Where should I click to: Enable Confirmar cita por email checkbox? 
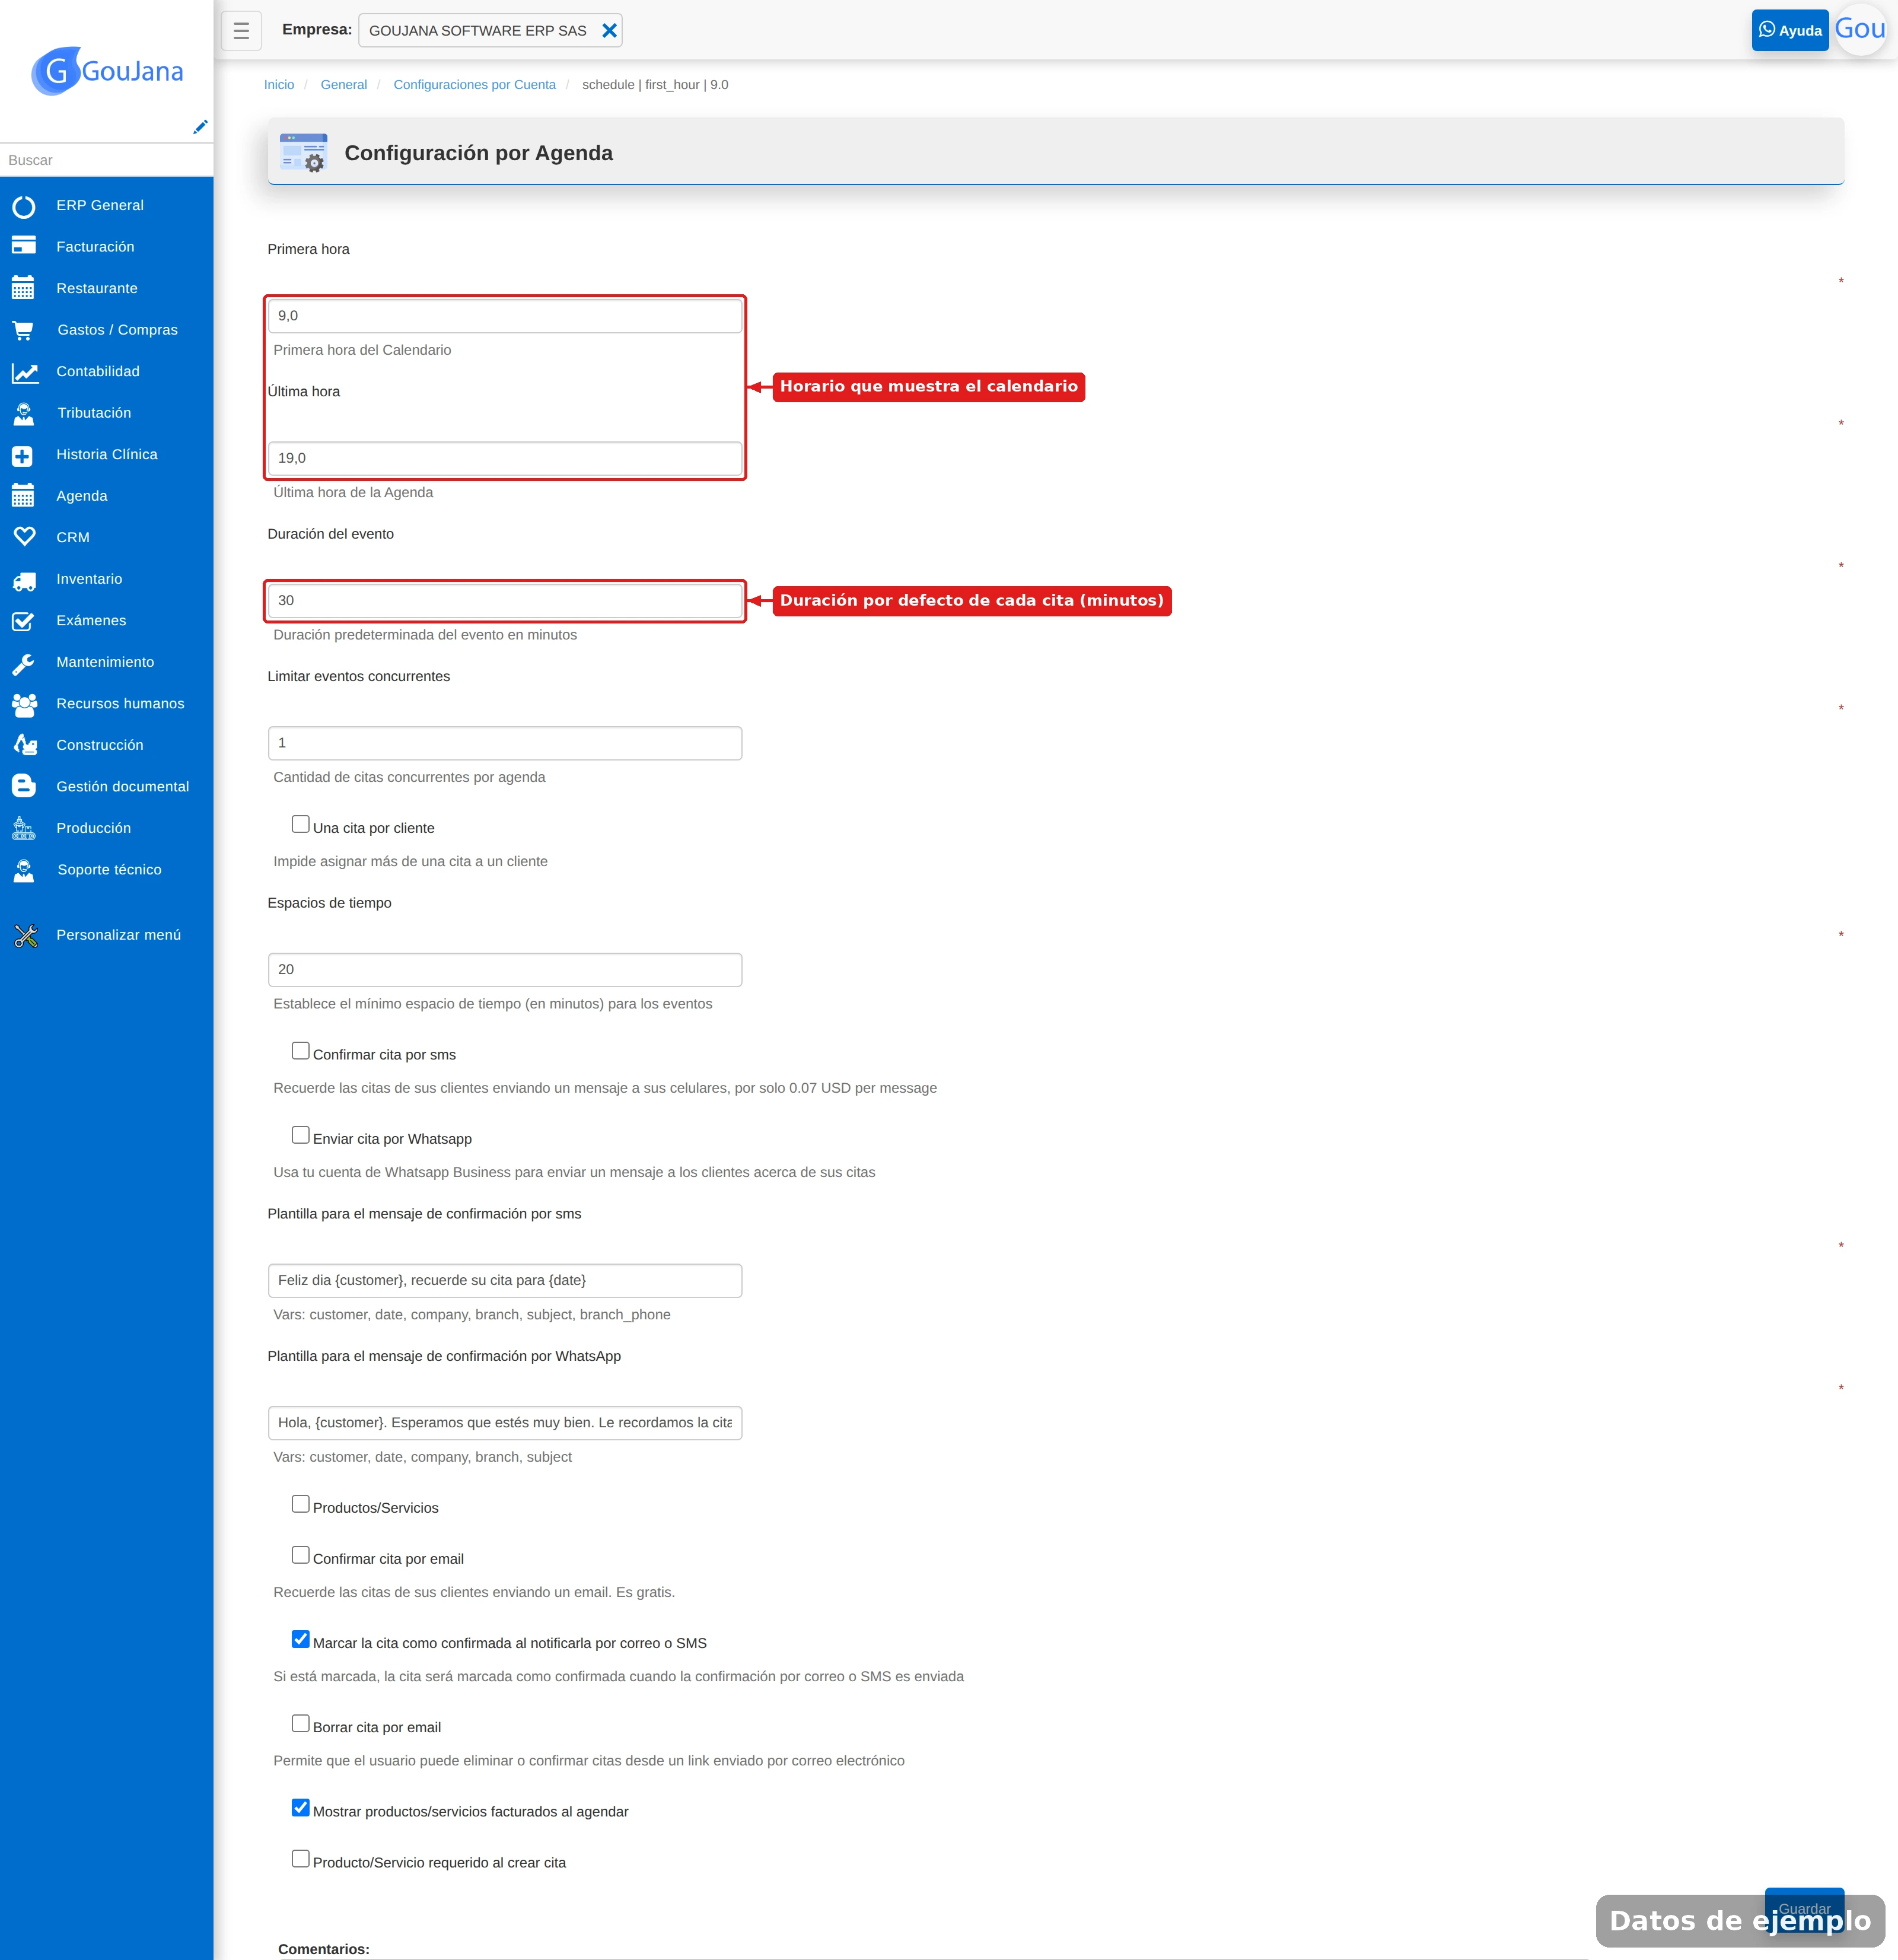300,1555
